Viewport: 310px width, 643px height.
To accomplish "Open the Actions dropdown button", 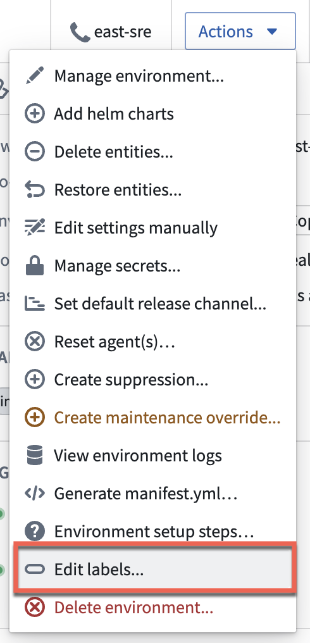I will click(240, 31).
